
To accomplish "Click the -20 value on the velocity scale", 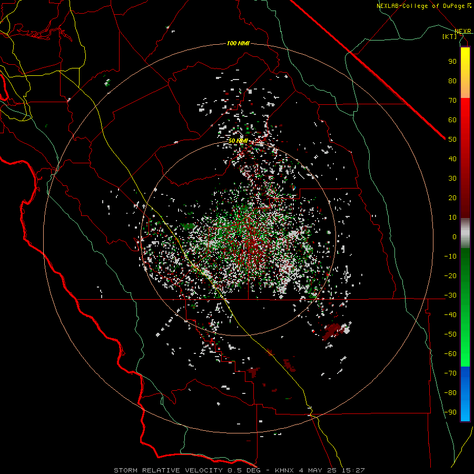I will [x=450, y=275].
